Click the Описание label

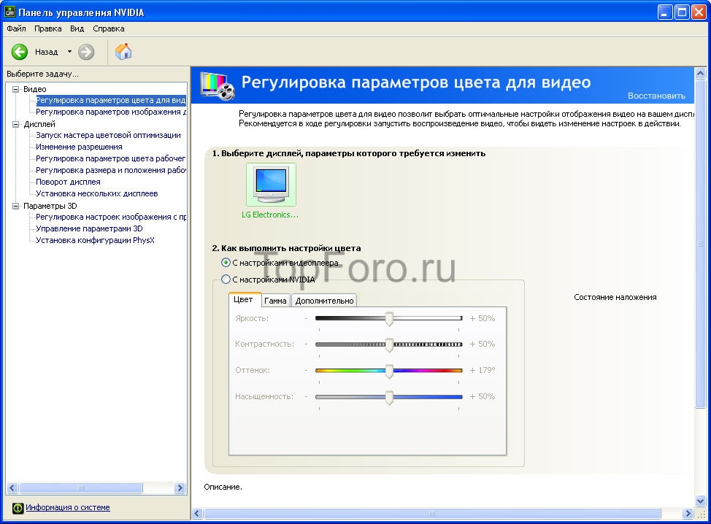pos(223,487)
